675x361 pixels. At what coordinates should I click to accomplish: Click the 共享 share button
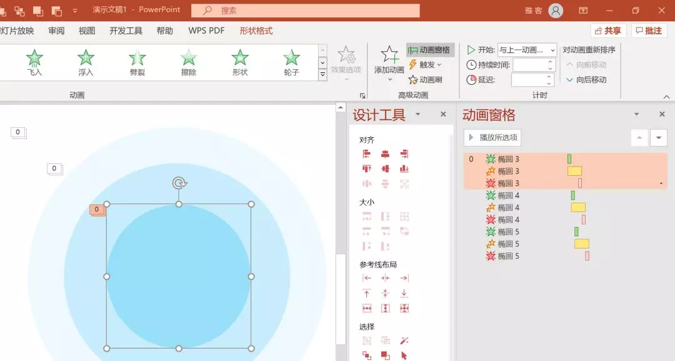608,31
